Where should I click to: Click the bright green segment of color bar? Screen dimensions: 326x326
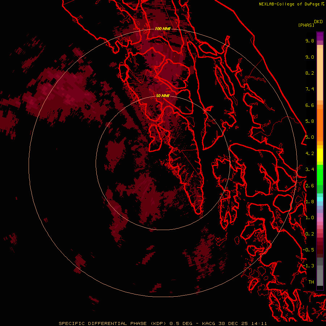320,175
